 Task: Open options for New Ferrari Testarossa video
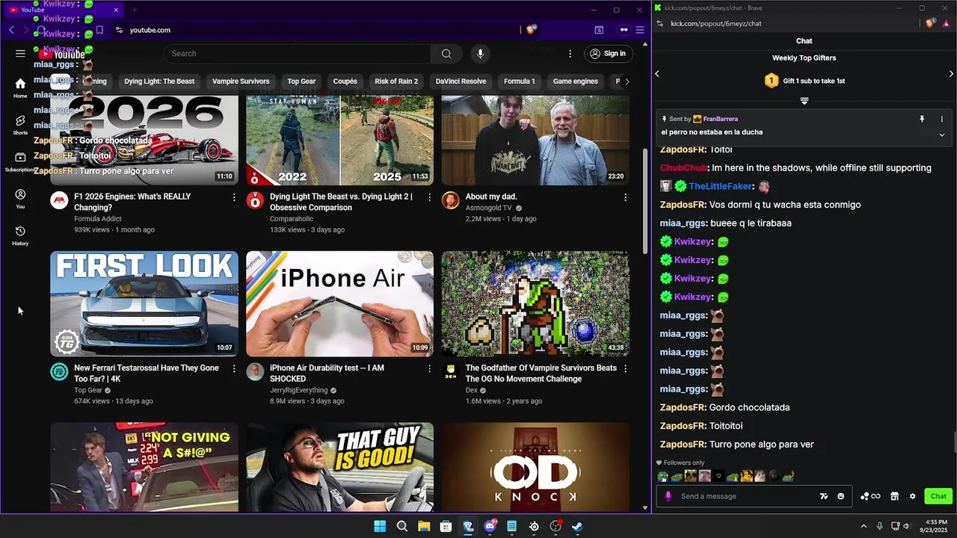[234, 368]
